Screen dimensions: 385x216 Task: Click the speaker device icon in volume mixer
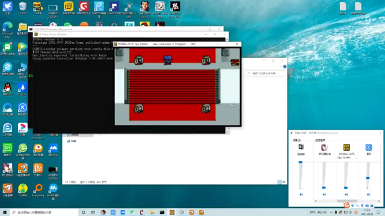coord(301,147)
